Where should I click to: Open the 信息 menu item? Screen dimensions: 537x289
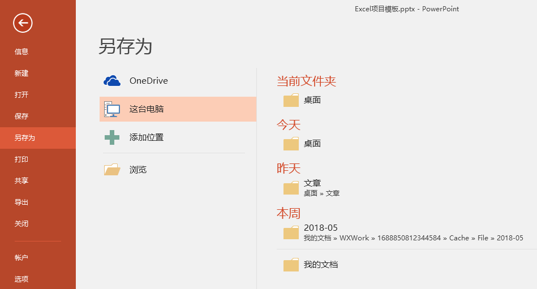coord(22,52)
